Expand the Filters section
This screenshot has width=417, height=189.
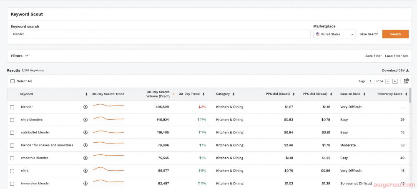[x=20, y=56]
